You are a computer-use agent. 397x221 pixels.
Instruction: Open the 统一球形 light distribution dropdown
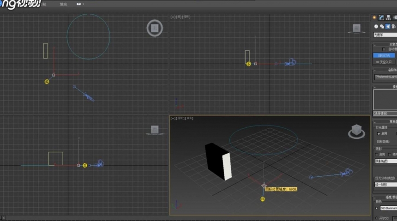click(x=386, y=185)
